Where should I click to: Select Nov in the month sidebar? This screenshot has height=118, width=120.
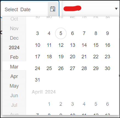tap(14, 28)
